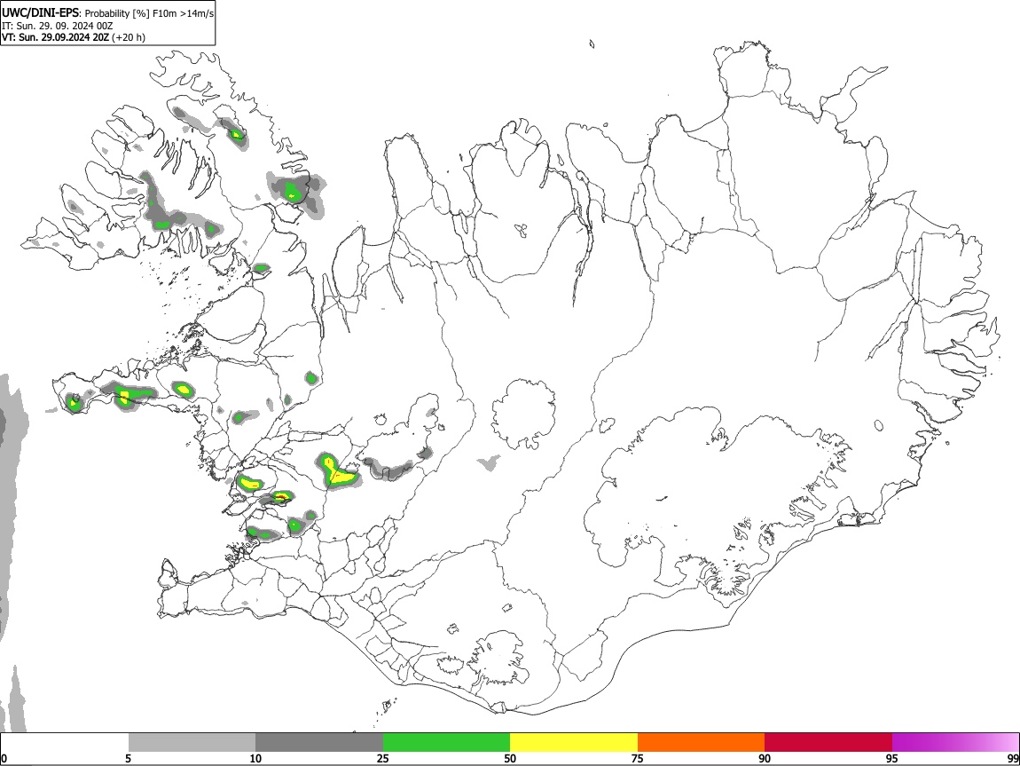This screenshot has height=766, width=1020.
Task: Click the 'UWC/DINI-EPS' title text
Action: tap(40, 13)
